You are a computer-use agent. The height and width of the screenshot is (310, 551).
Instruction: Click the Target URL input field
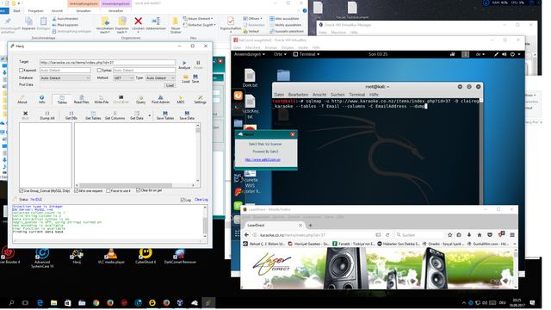pos(108,63)
